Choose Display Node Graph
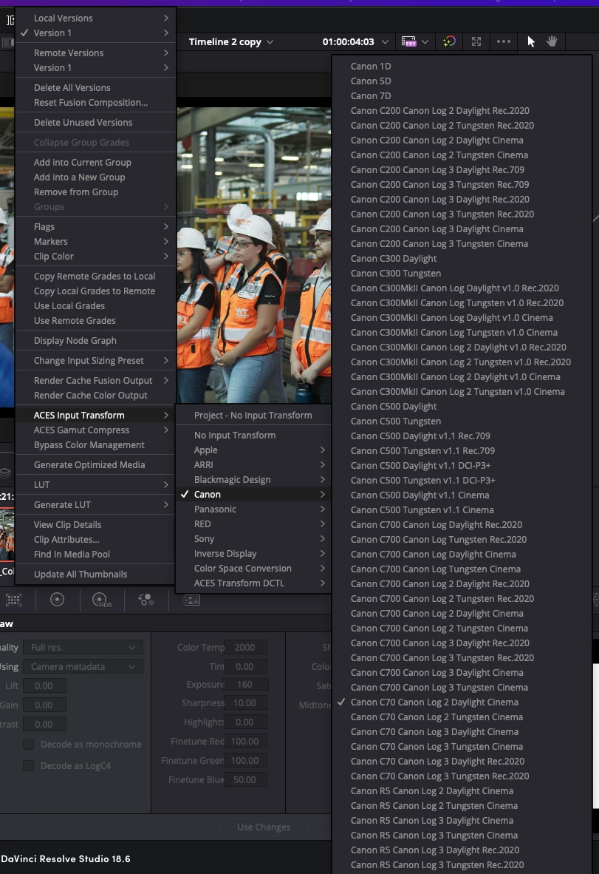599x874 pixels. tap(96, 341)
